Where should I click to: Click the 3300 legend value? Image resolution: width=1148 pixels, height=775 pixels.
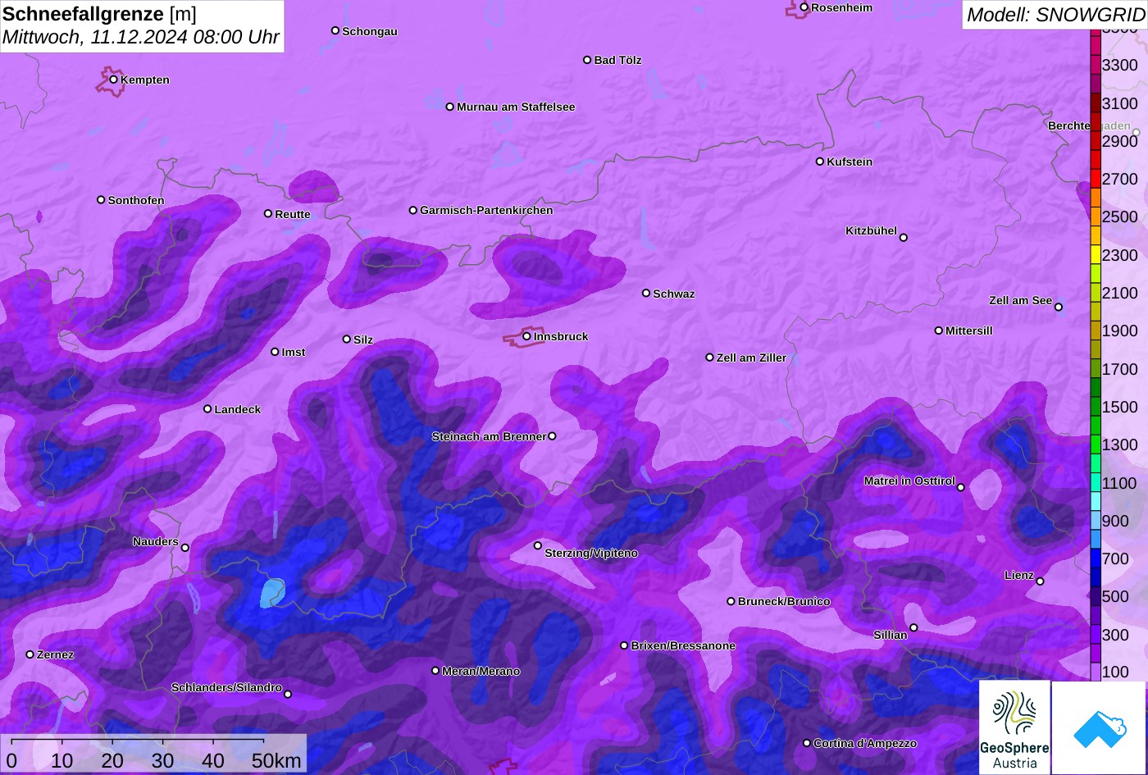pos(1120,65)
